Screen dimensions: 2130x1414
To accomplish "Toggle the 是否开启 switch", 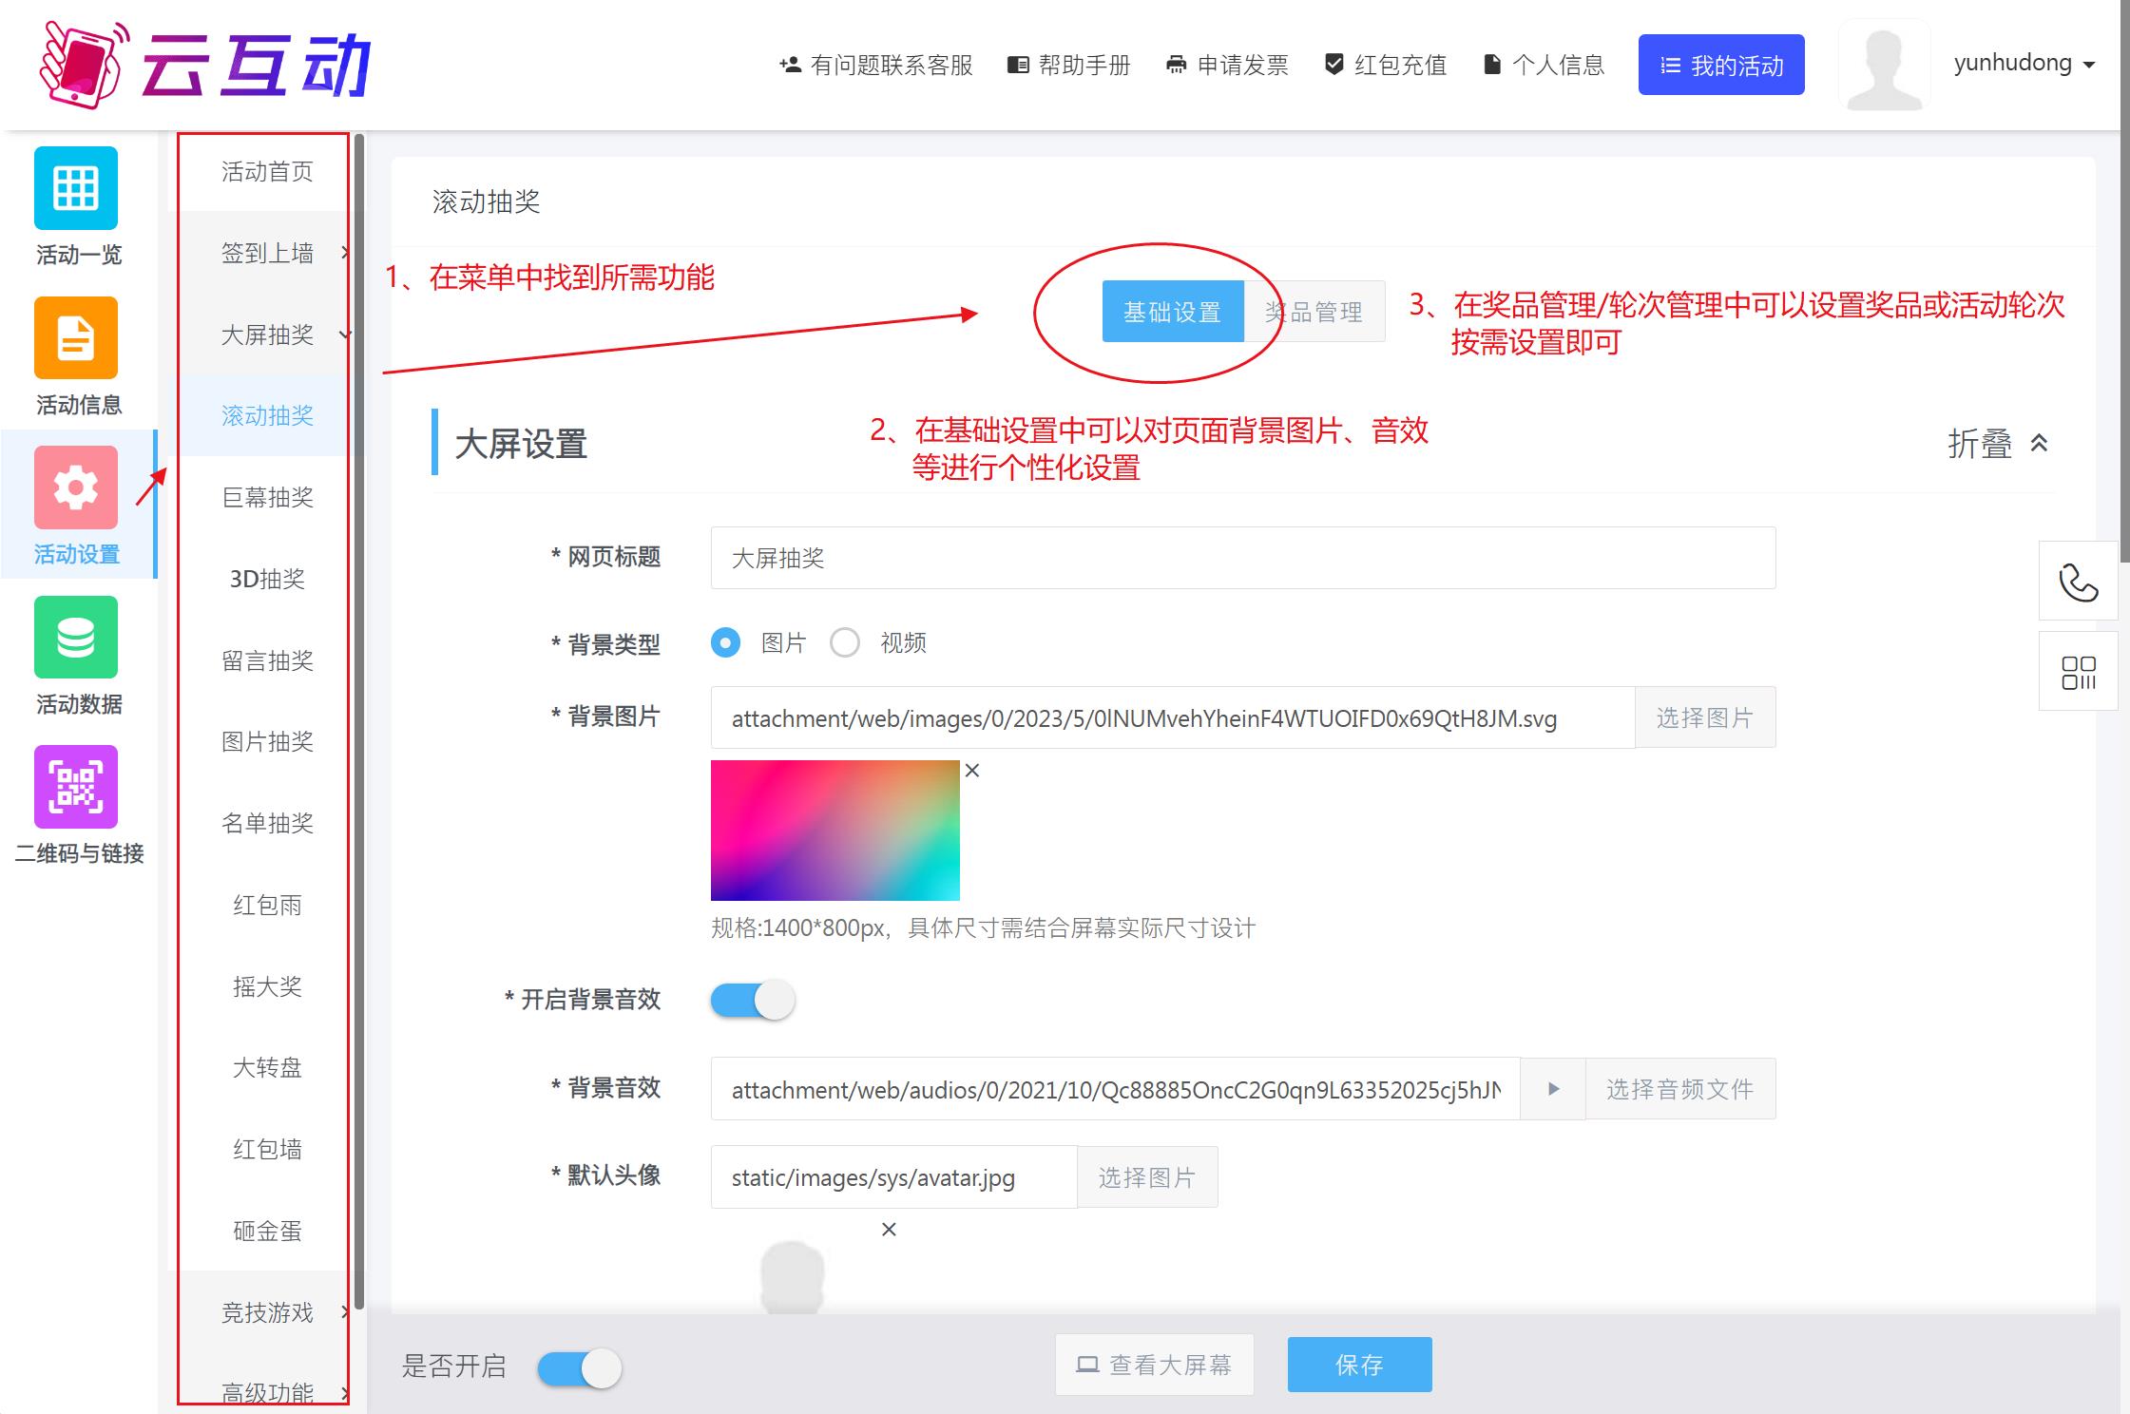I will [x=580, y=1368].
